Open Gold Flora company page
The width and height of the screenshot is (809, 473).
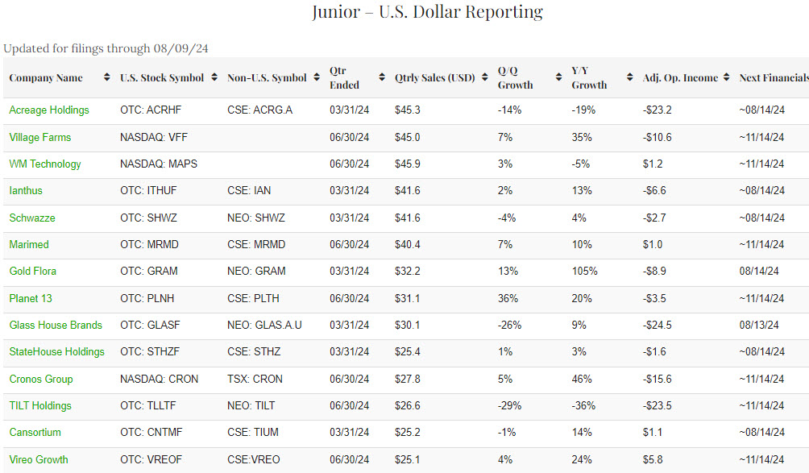33,272
